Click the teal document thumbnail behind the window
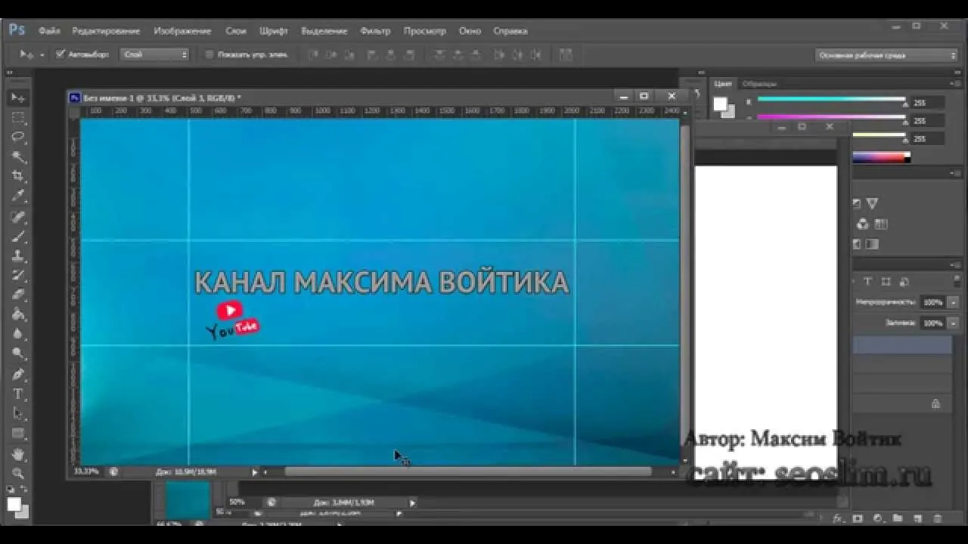This screenshot has width=968, height=544. (187, 499)
